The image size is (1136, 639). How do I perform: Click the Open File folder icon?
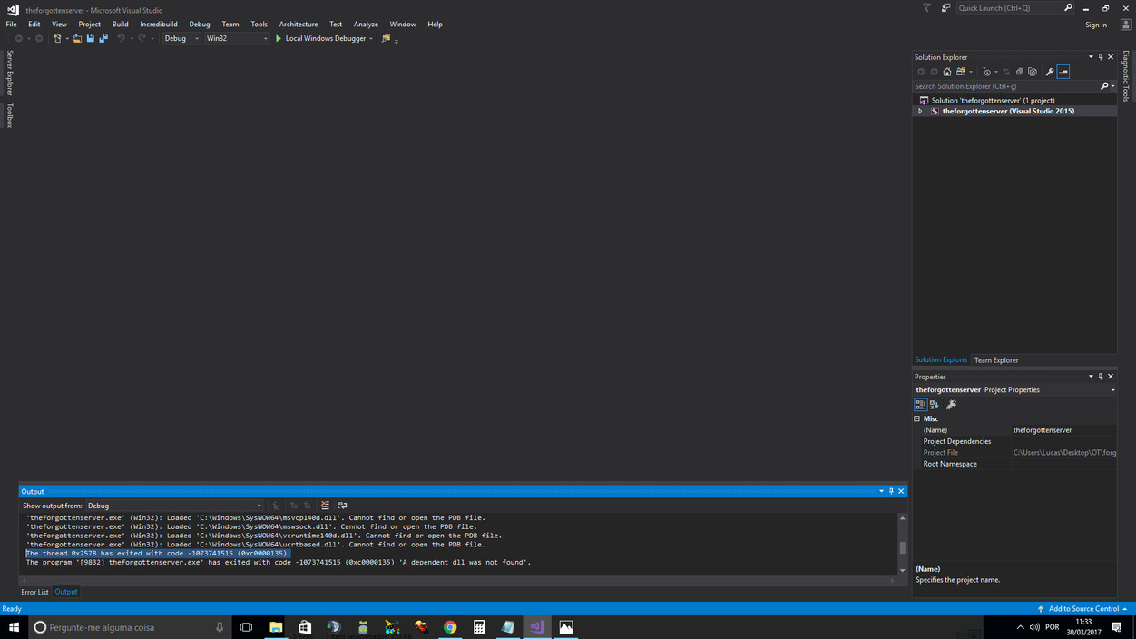point(77,38)
